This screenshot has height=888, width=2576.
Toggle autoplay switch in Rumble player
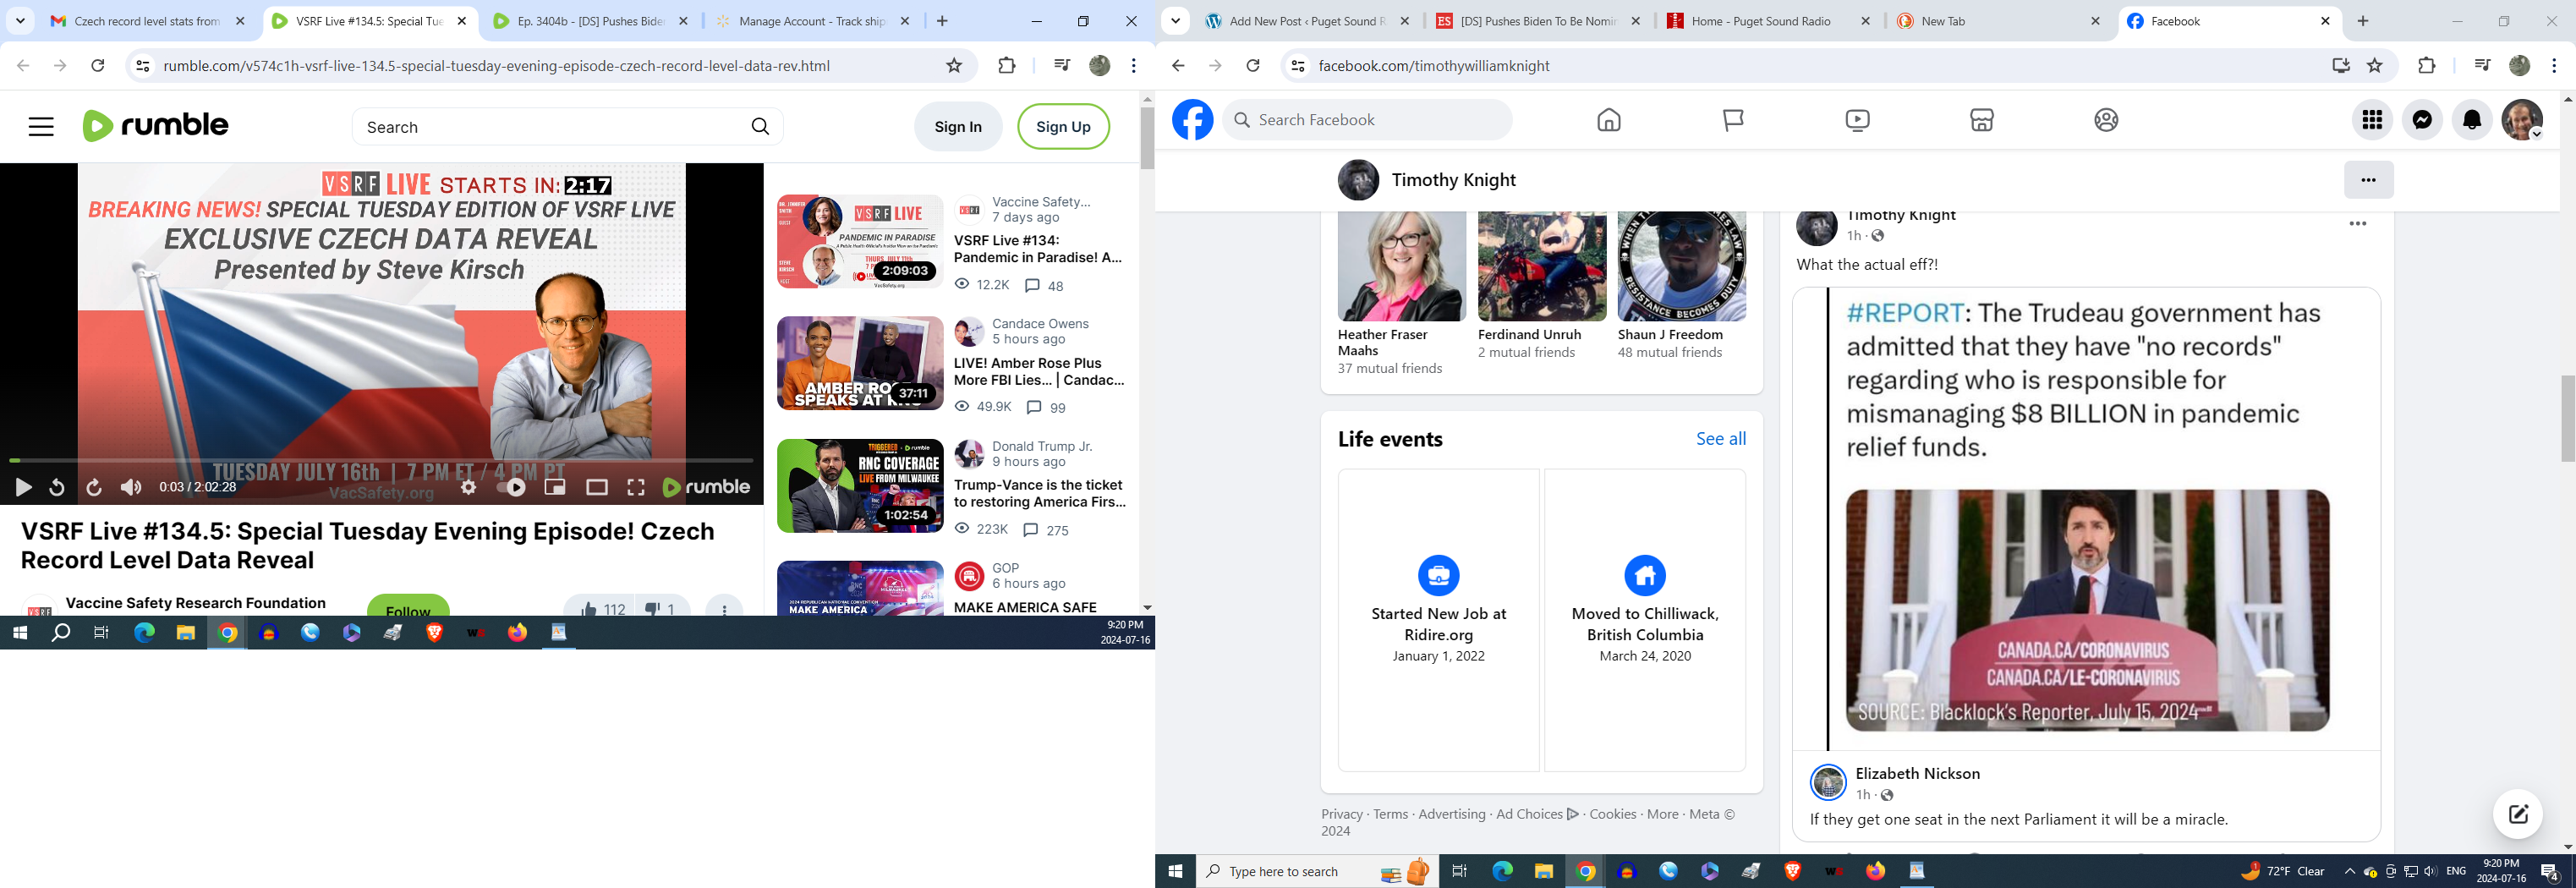point(512,487)
